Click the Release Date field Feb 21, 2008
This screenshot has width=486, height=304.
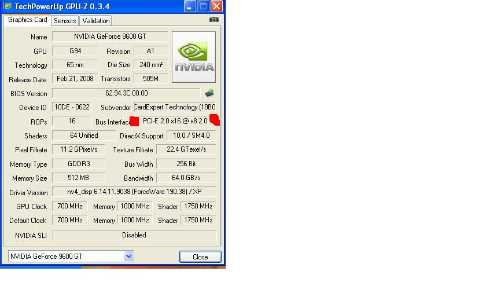pos(75,79)
